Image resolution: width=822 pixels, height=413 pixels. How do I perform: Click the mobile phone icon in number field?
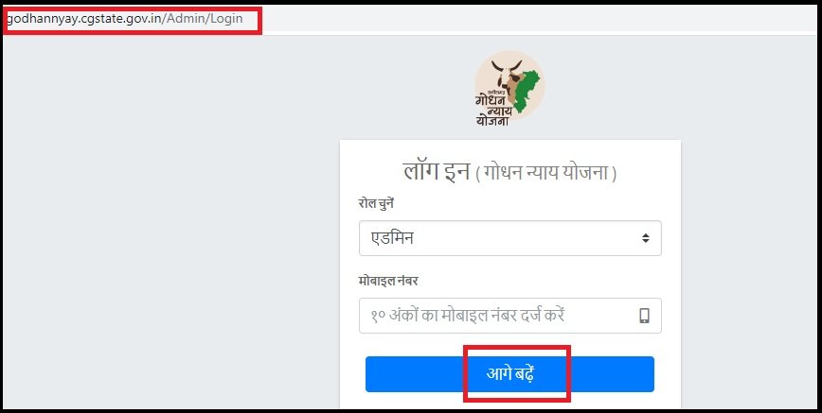(x=644, y=316)
